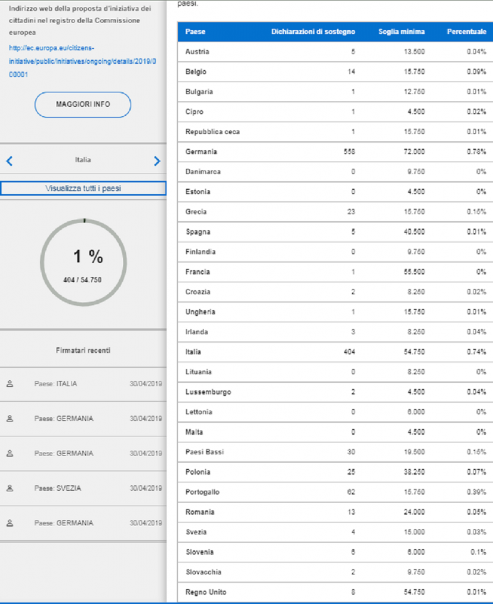This screenshot has width=493, height=604.
Task: Click the Percentuale column header
Action: click(466, 32)
